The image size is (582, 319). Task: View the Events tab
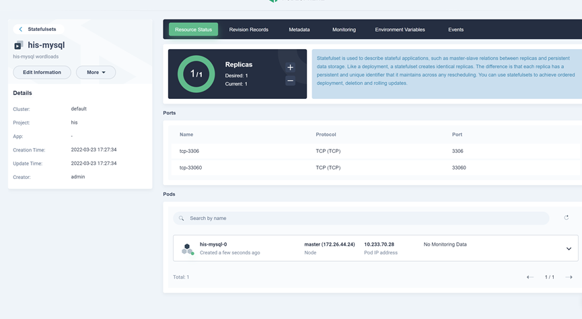pos(456,30)
